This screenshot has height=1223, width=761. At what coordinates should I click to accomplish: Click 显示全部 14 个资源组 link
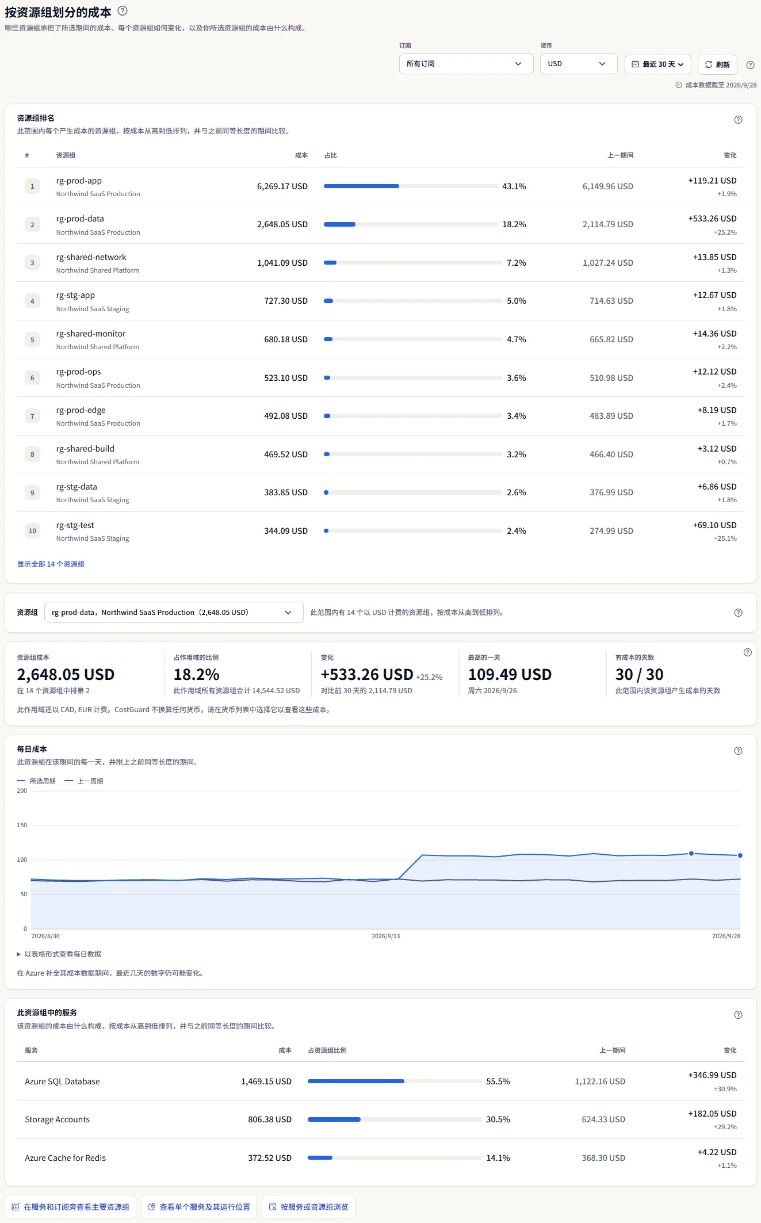(51, 564)
